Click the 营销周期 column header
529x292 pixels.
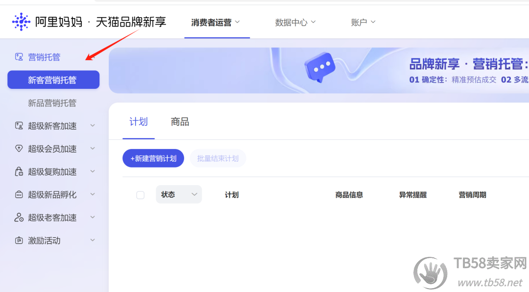point(472,195)
